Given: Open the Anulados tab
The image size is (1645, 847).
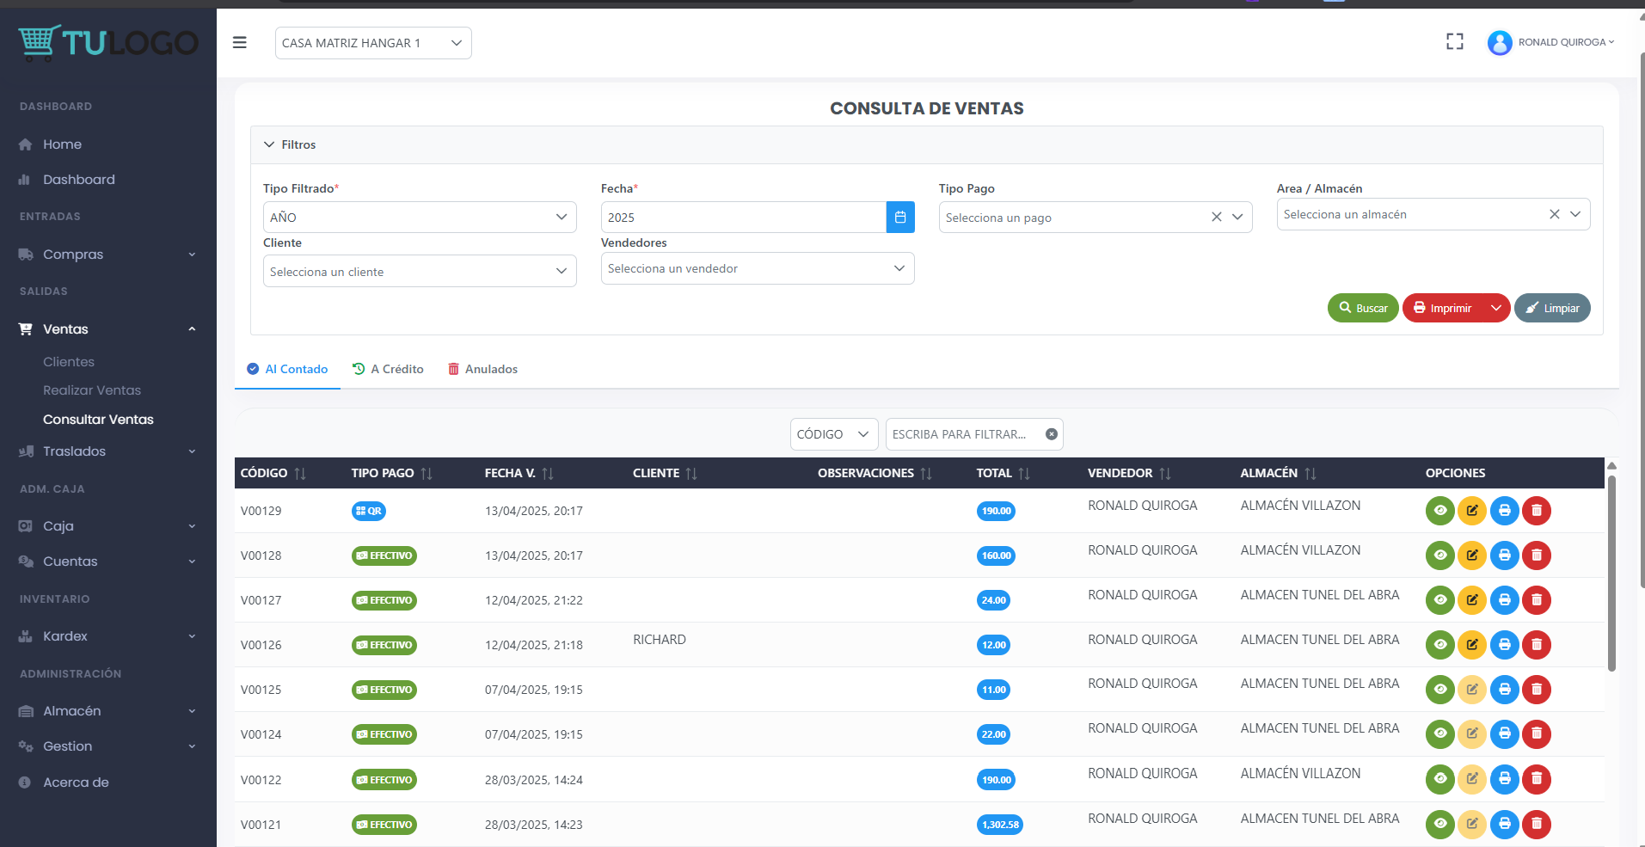Looking at the screenshot, I should click(482, 369).
